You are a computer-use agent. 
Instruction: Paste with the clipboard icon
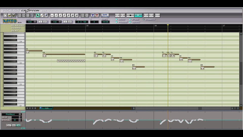tap(32, 15)
